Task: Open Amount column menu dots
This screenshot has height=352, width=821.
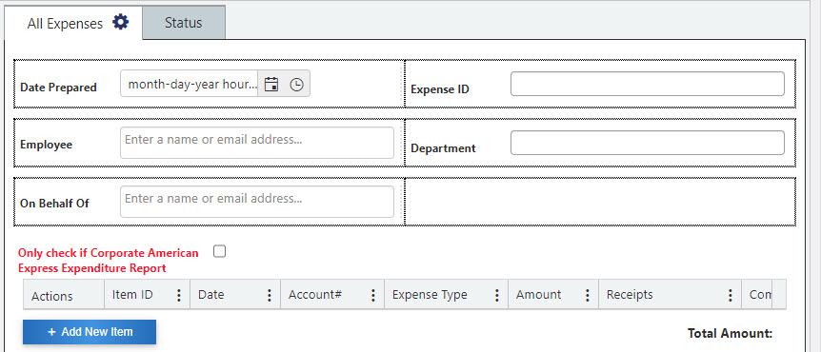Action: click(588, 295)
